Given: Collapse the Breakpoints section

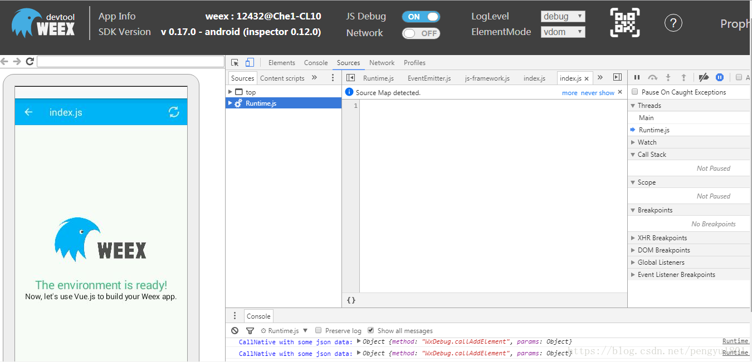Looking at the screenshot, I should [633, 210].
